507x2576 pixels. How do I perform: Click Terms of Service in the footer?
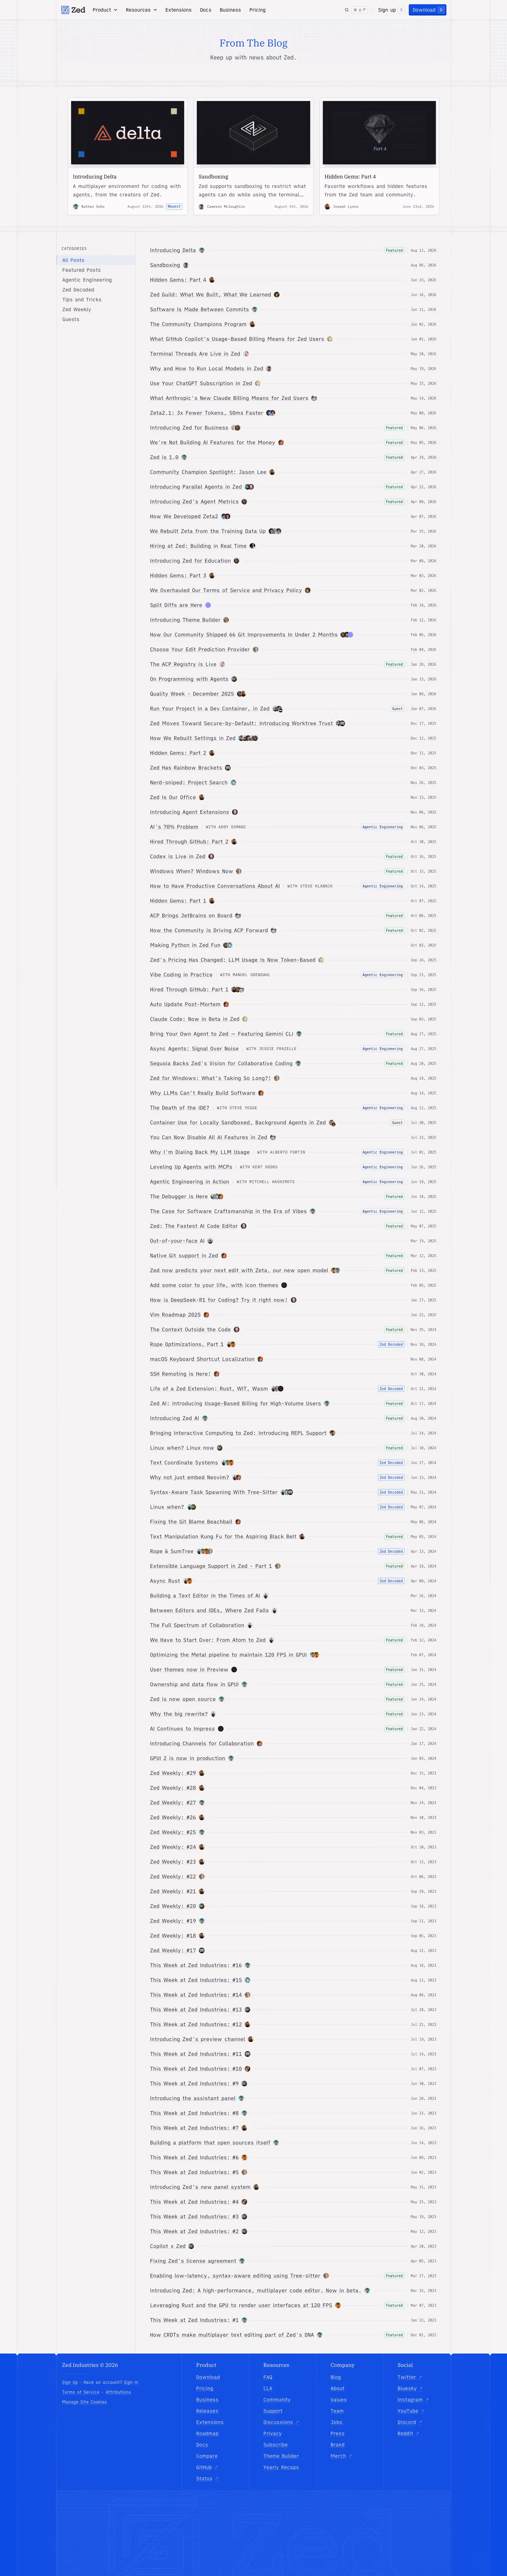click(x=81, y=2392)
